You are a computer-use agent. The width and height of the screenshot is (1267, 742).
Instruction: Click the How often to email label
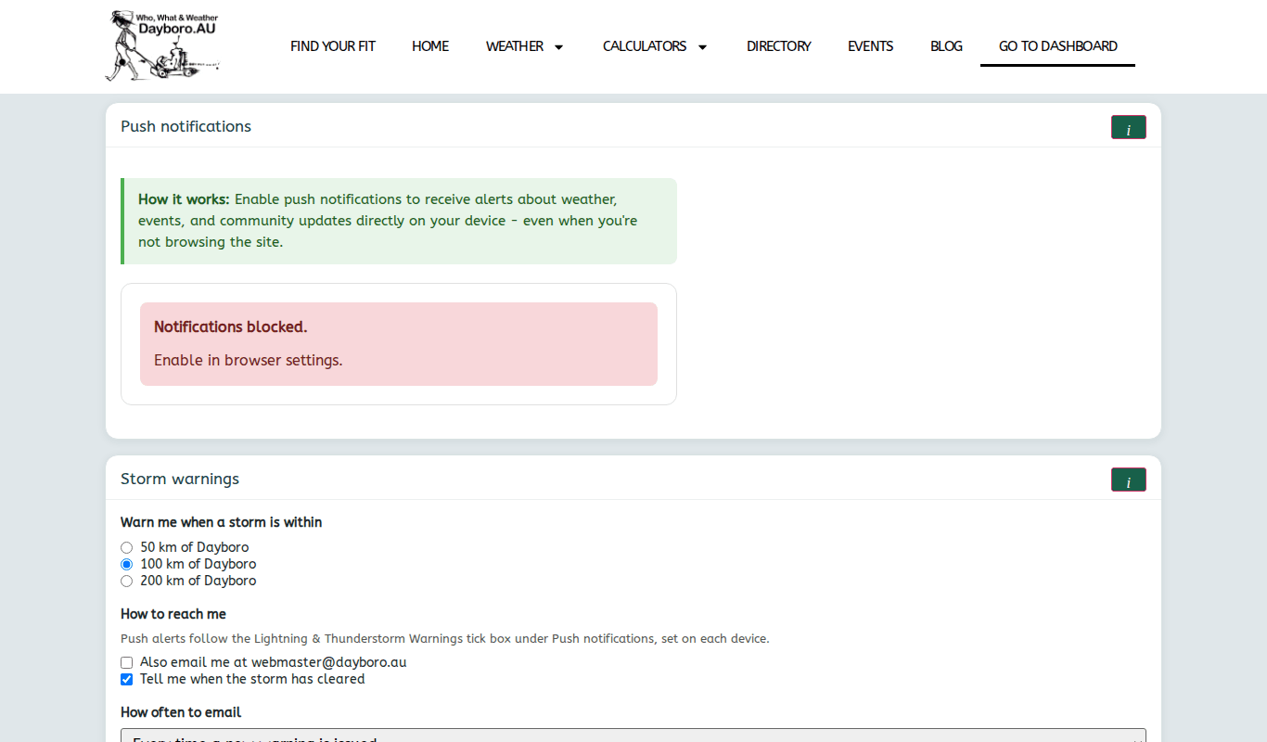pos(181,712)
